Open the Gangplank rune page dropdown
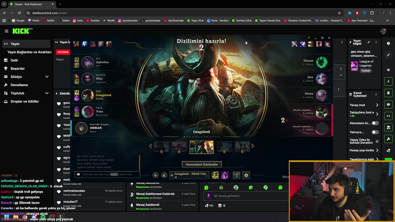This screenshot has width=395, height=222. pyautogui.click(x=189, y=175)
